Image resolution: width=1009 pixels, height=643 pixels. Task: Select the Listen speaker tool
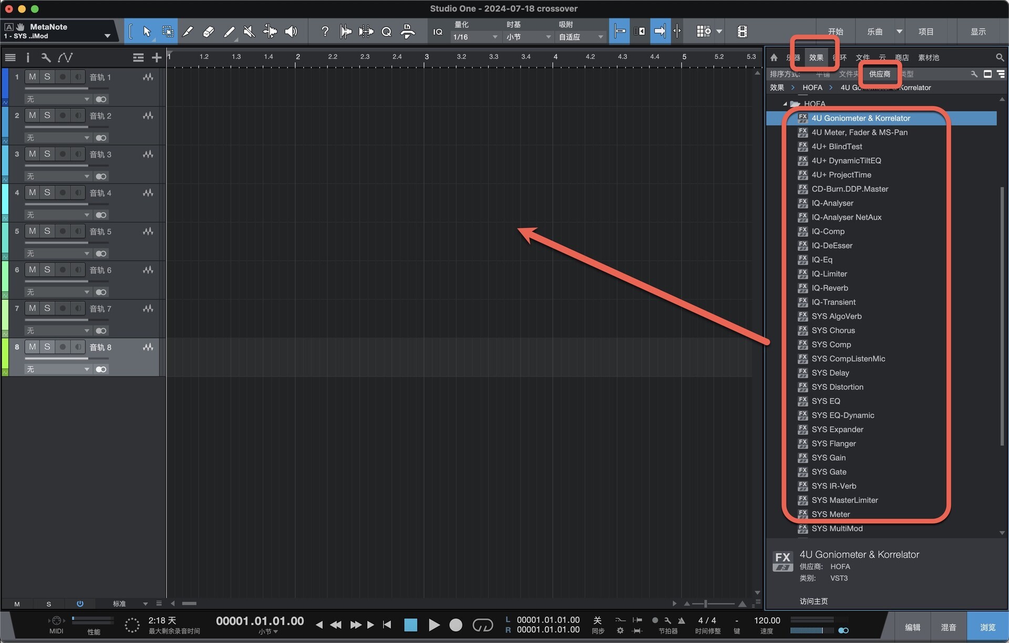(x=291, y=31)
